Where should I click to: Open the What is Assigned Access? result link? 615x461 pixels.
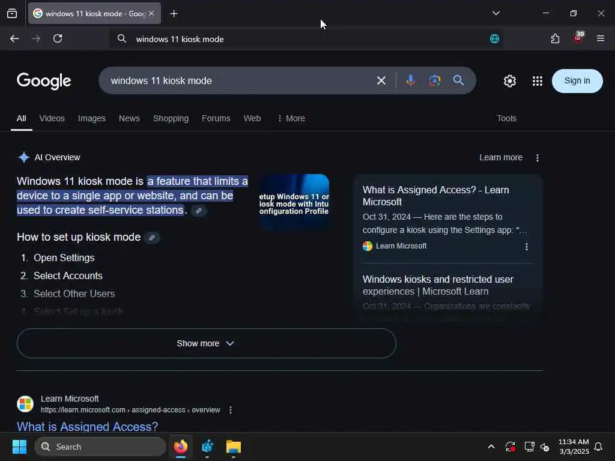tap(88, 427)
